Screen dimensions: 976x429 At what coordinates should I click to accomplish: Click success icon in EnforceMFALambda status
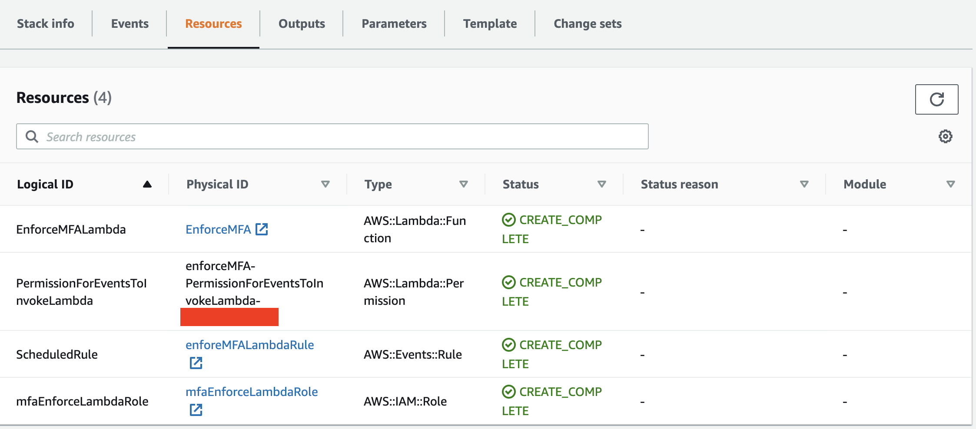point(508,220)
